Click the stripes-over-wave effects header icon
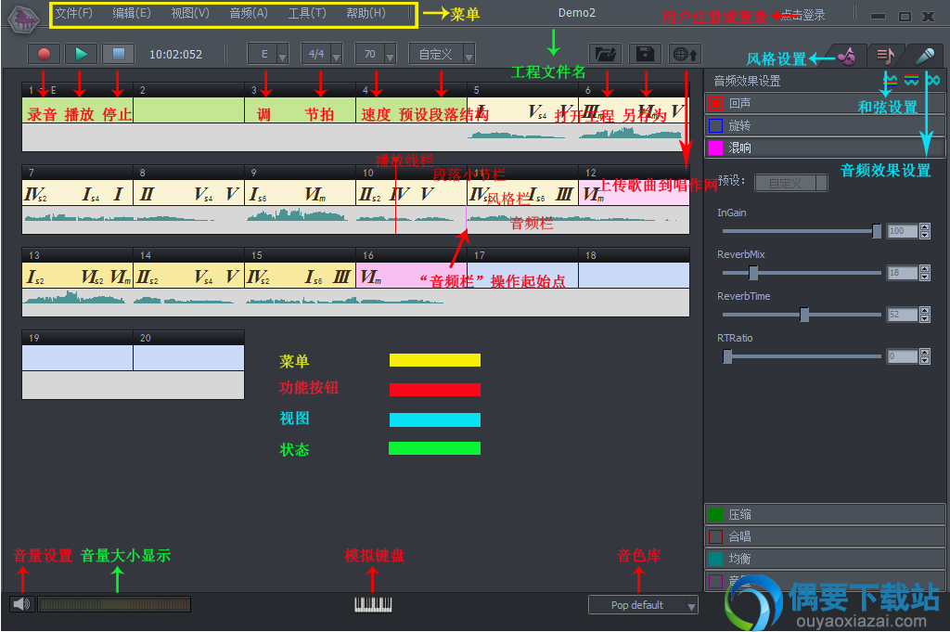 click(912, 80)
